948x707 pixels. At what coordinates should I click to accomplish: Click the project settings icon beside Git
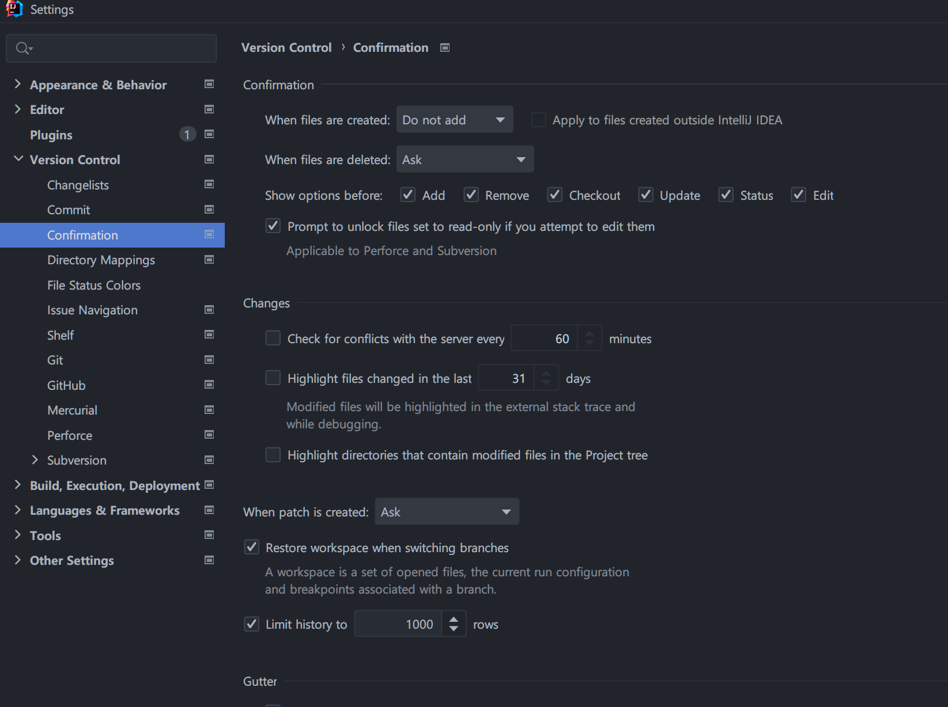[209, 360]
